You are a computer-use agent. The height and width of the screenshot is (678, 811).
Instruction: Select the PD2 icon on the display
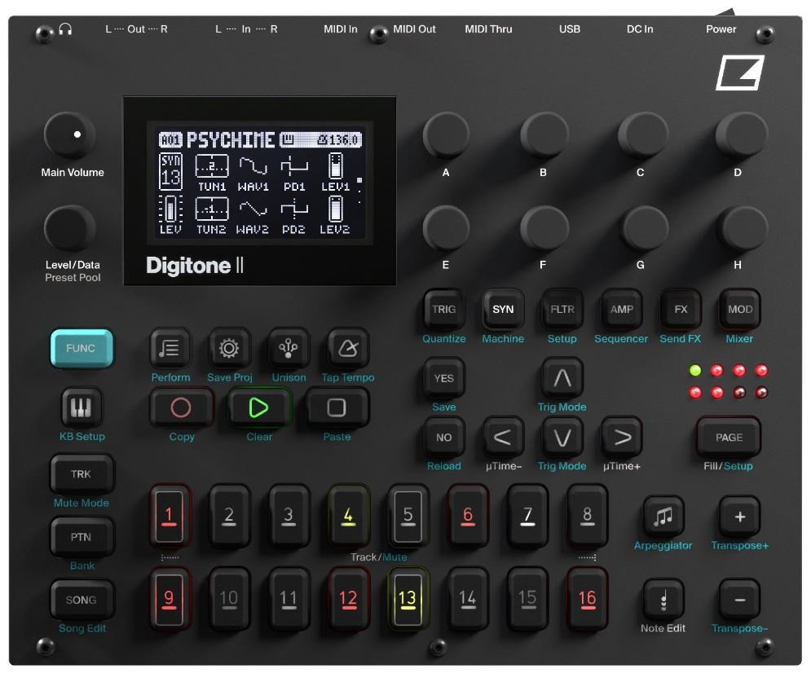[x=294, y=209]
